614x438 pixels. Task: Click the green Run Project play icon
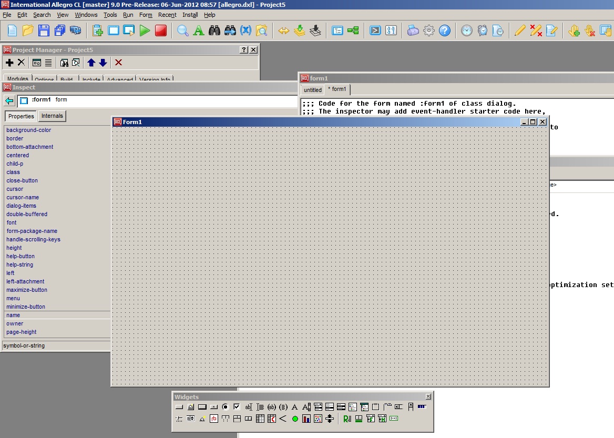(x=145, y=30)
